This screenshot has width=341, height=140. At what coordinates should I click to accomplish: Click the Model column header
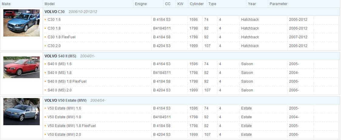[x=49, y=4]
